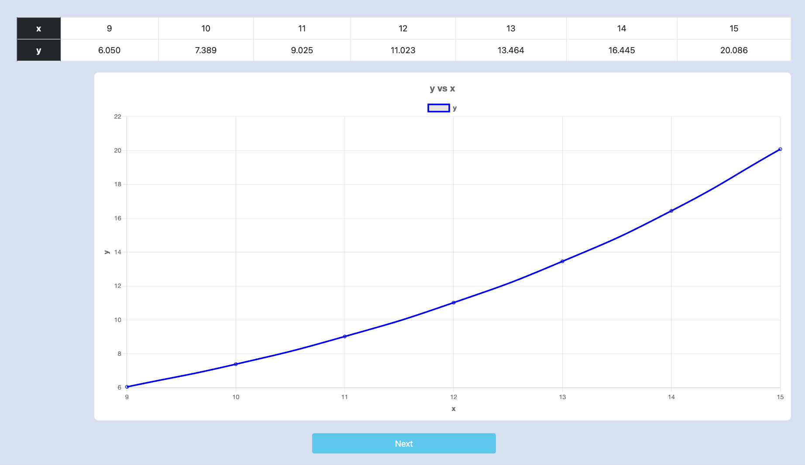The height and width of the screenshot is (465, 805).
Task: Click the data point at x=14
Action: 671,211
